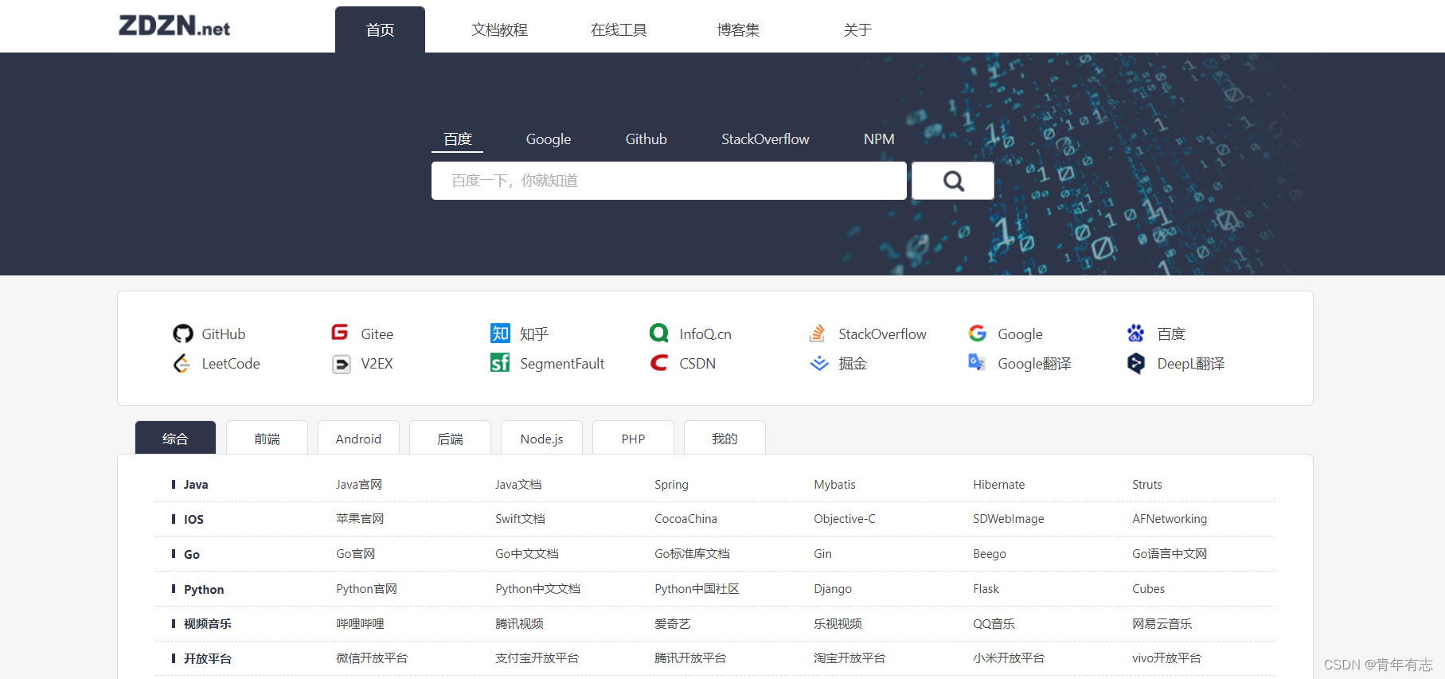
Task: Open the Spring link
Action: pyautogui.click(x=671, y=484)
